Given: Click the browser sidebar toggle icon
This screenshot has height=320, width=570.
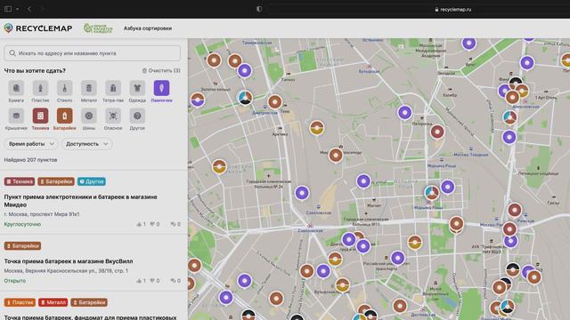Looking at the screenshot, I should [8, 9].
